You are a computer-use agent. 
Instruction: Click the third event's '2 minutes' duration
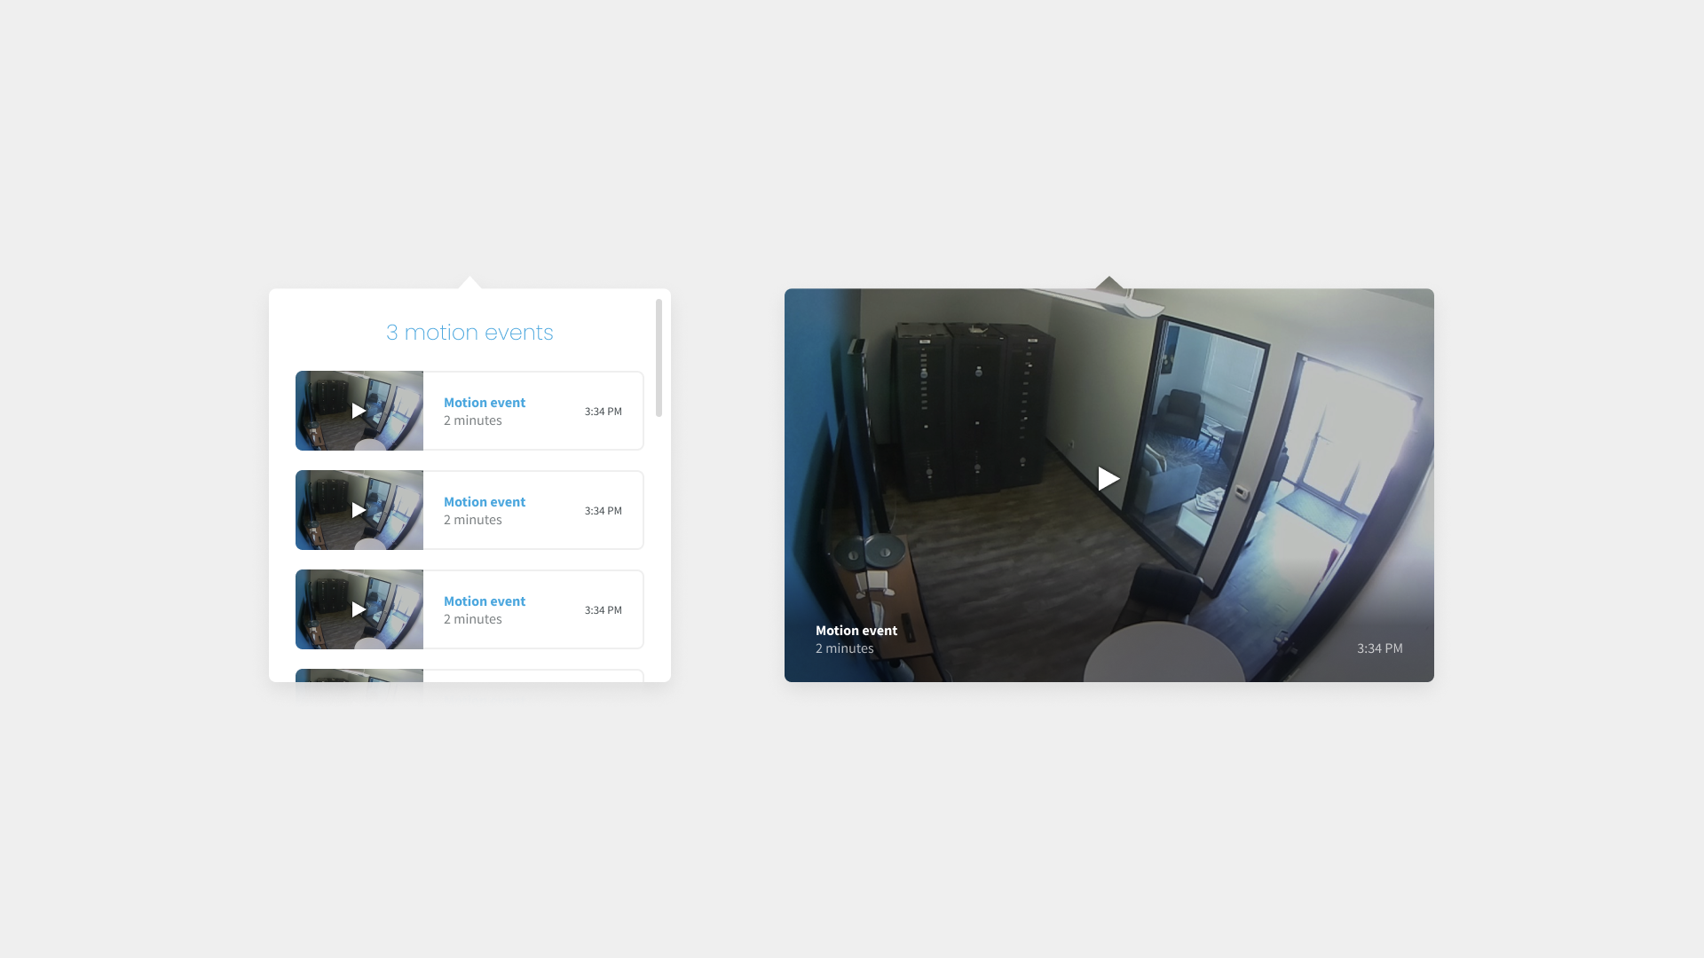(473, 619)
